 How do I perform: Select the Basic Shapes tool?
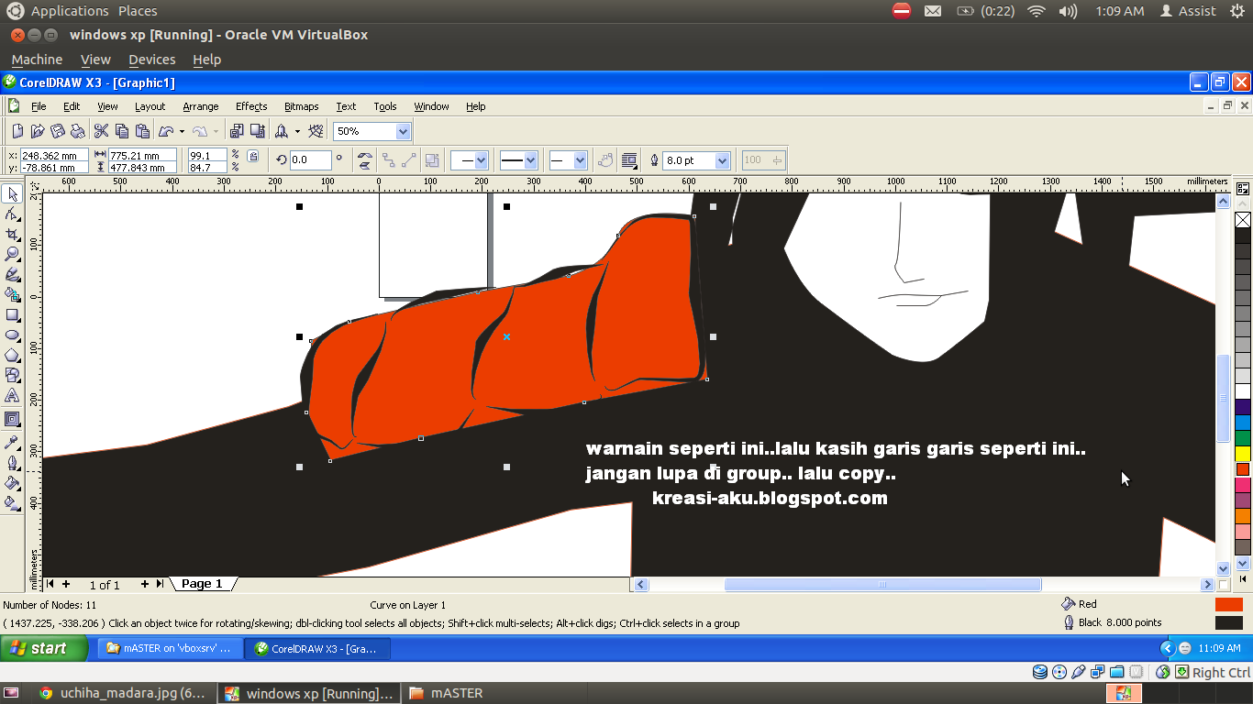click(x=12, y=375)
